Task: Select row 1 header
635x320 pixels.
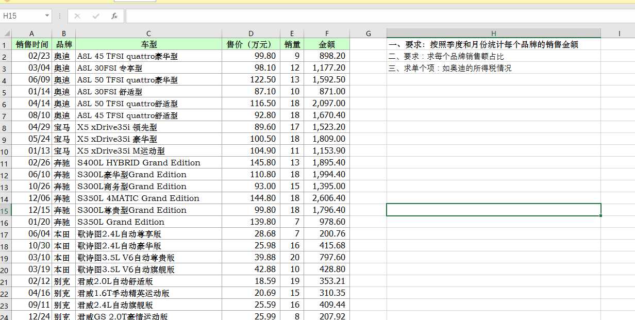Action: pyautogui.click(x=6, y=44)
